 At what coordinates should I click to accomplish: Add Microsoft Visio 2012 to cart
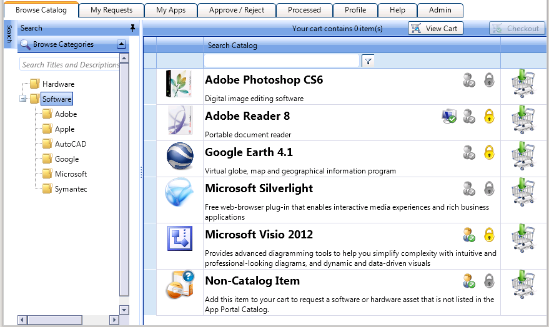[523, 238]
